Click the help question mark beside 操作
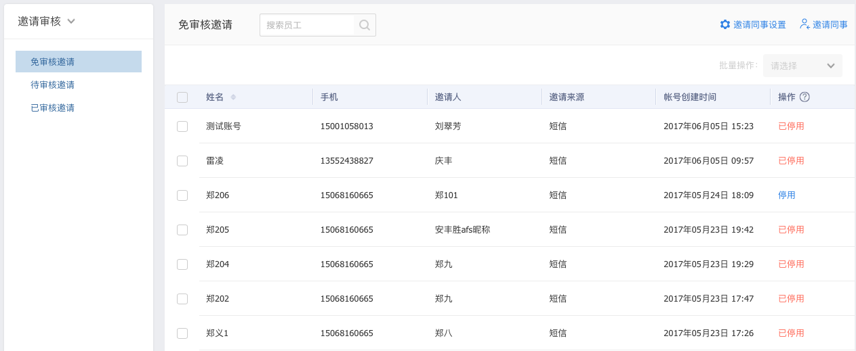 tap(804, 97)
